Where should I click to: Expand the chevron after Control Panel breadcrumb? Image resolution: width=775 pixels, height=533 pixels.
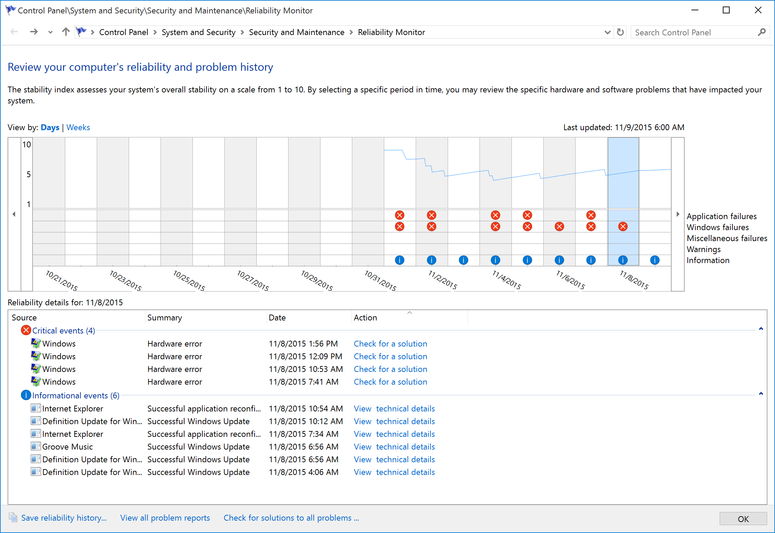coord(155,32)
